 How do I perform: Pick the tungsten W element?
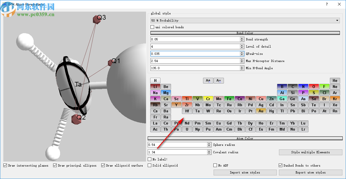[x=208, y=111]
